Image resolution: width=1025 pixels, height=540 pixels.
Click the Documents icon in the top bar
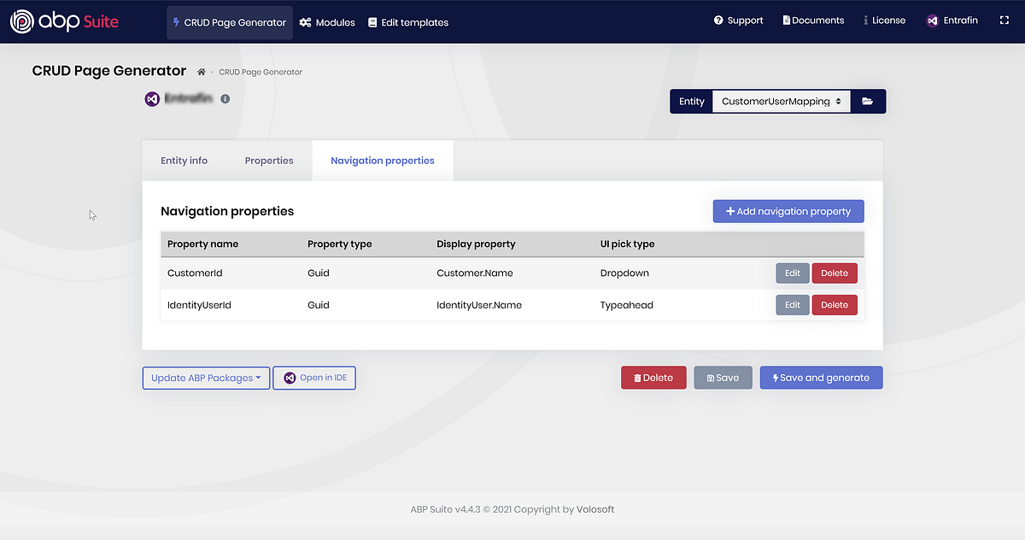tap(788, 20)
